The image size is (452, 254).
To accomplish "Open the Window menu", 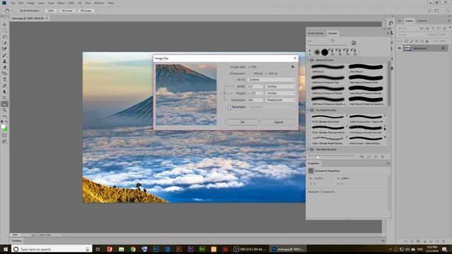I will tap(99, 3).
